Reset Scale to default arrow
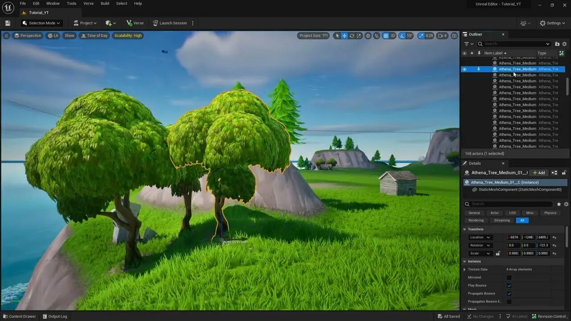571x321 pixels. 554,253
